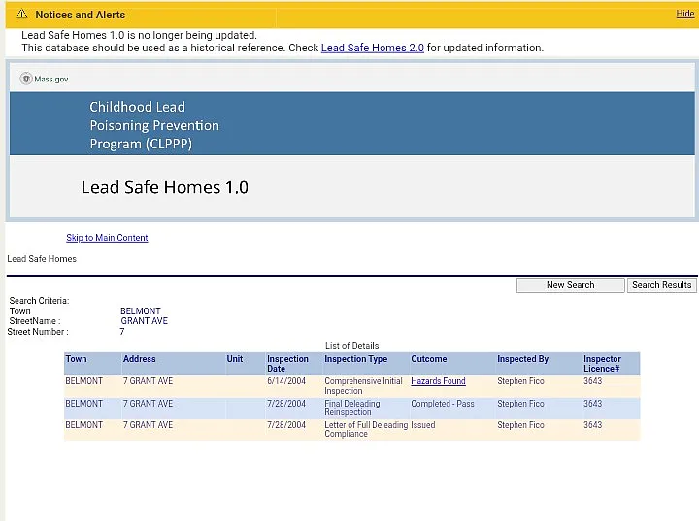Open the Hazards Found outcome link

click(438, 381)
